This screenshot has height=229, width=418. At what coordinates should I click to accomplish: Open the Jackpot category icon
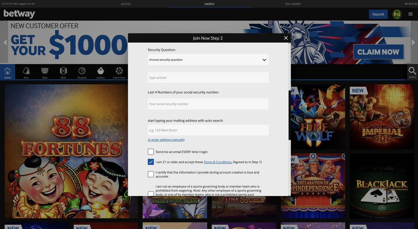click(101, 72)
